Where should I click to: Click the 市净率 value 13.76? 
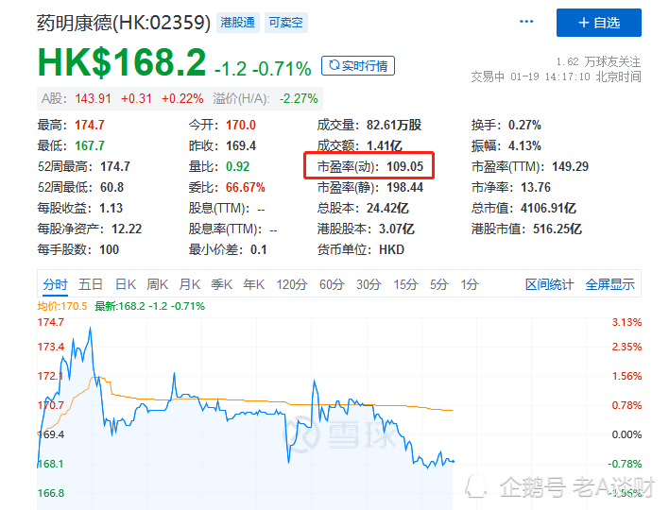pos(536,187)
